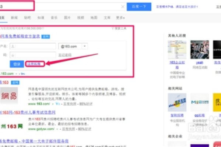221x147 pixels.
Task: Open the yeah text link
Action: click(200, 62)
